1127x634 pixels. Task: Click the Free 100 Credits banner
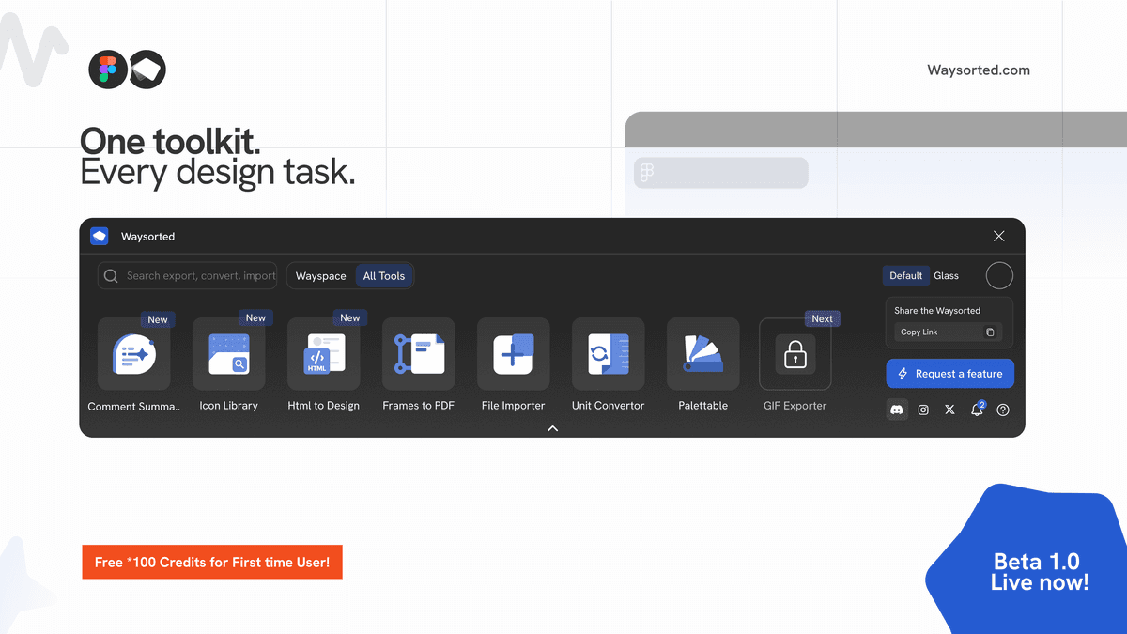[x=212, y=562]
